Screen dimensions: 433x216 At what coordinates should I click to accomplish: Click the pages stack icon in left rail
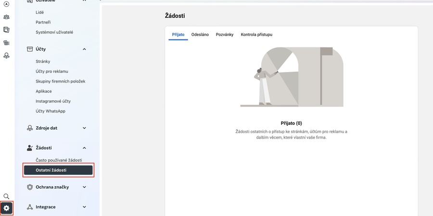click(6, 30)
